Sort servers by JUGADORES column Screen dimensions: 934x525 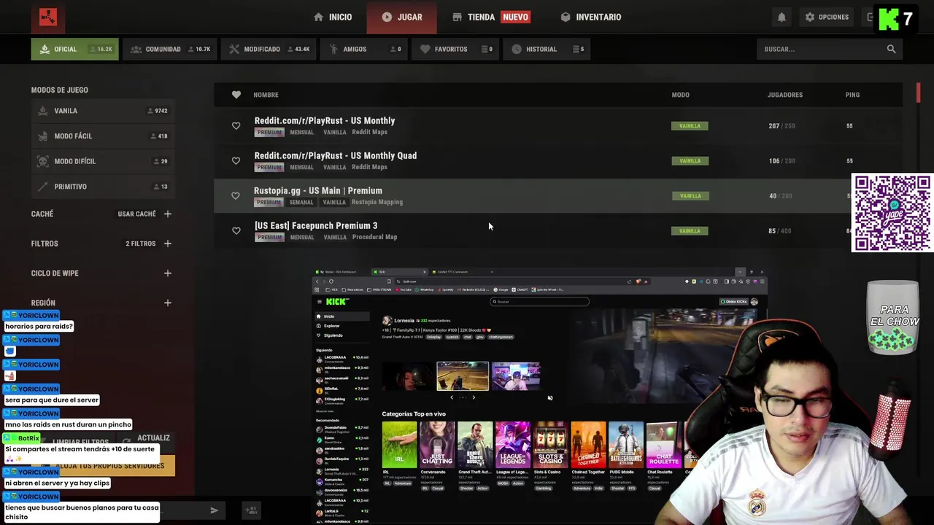point(785,95)
